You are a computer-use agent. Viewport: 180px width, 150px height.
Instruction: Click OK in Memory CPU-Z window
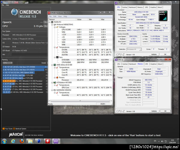(x=165, y=111)
